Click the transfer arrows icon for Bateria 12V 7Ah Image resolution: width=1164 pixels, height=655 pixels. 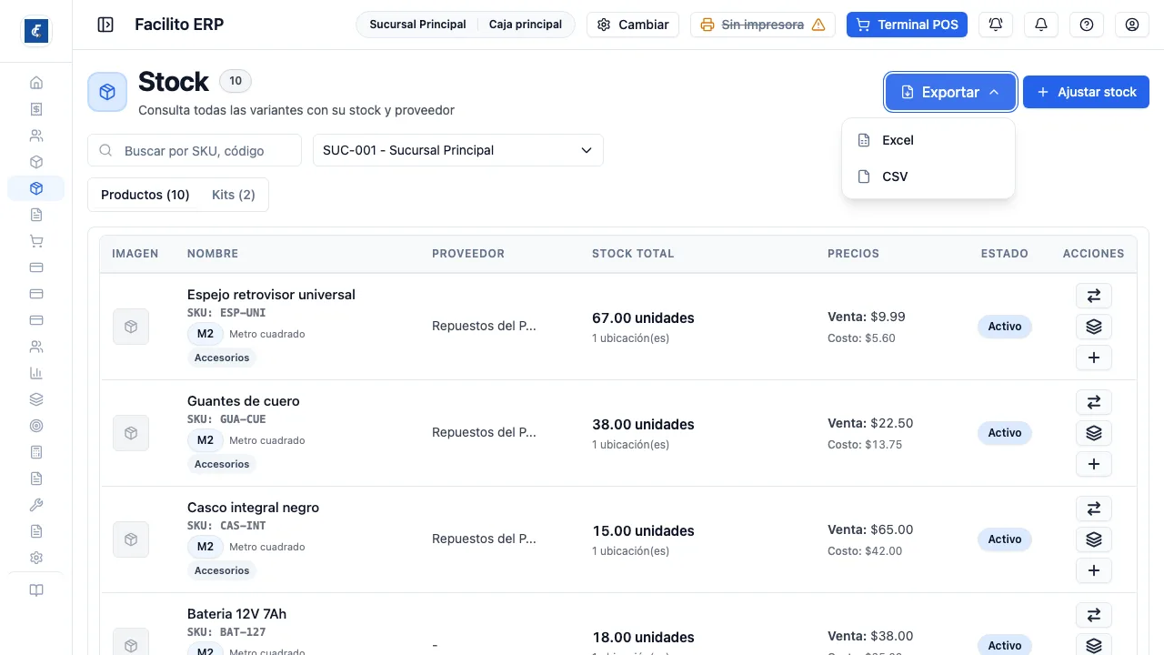point(1094,615)
